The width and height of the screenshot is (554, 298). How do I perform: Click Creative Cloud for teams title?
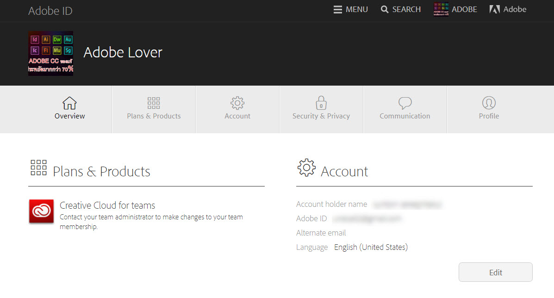click(x=107, y=205)
